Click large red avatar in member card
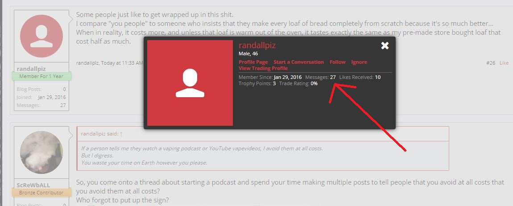 [x=190, y=83]
